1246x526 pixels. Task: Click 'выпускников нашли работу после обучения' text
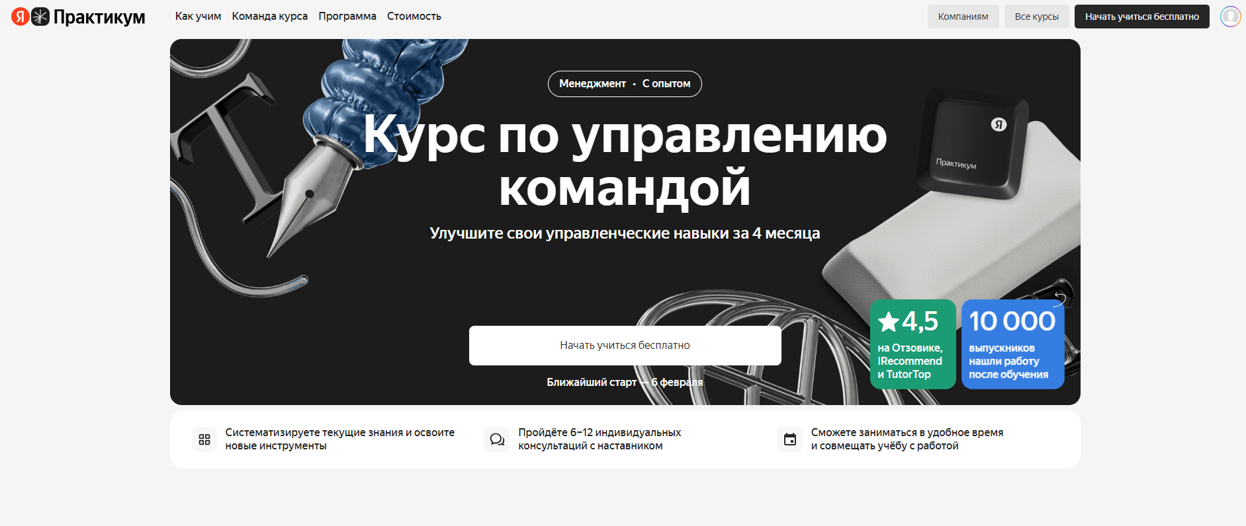[1008, 361]
